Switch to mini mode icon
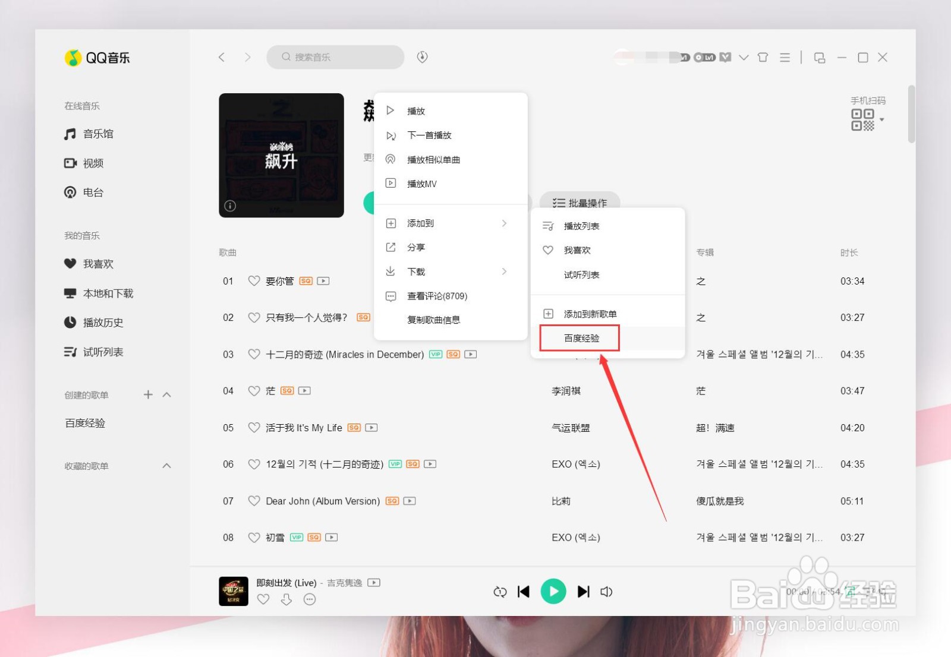Viewport: 951px width, 657px height. tap(820, 58)
